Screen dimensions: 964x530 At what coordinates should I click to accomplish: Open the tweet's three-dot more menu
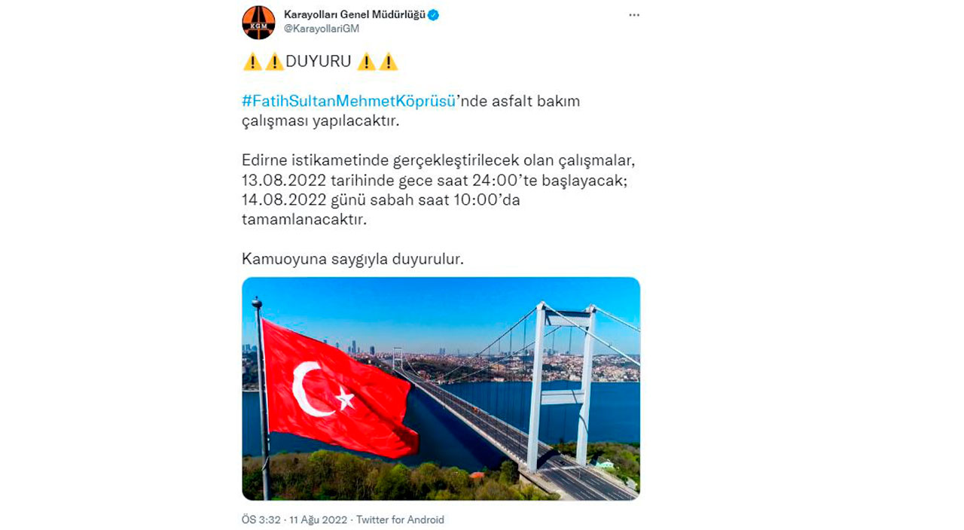click(634, 16)
